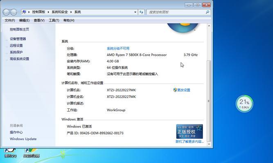Click the 正版授权 genuine software badge
The width and height of the screenshot is (273, 163).
(190, 132)
